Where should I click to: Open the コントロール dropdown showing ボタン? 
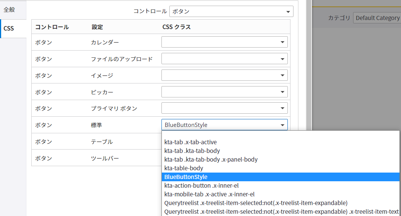[231, 11]
